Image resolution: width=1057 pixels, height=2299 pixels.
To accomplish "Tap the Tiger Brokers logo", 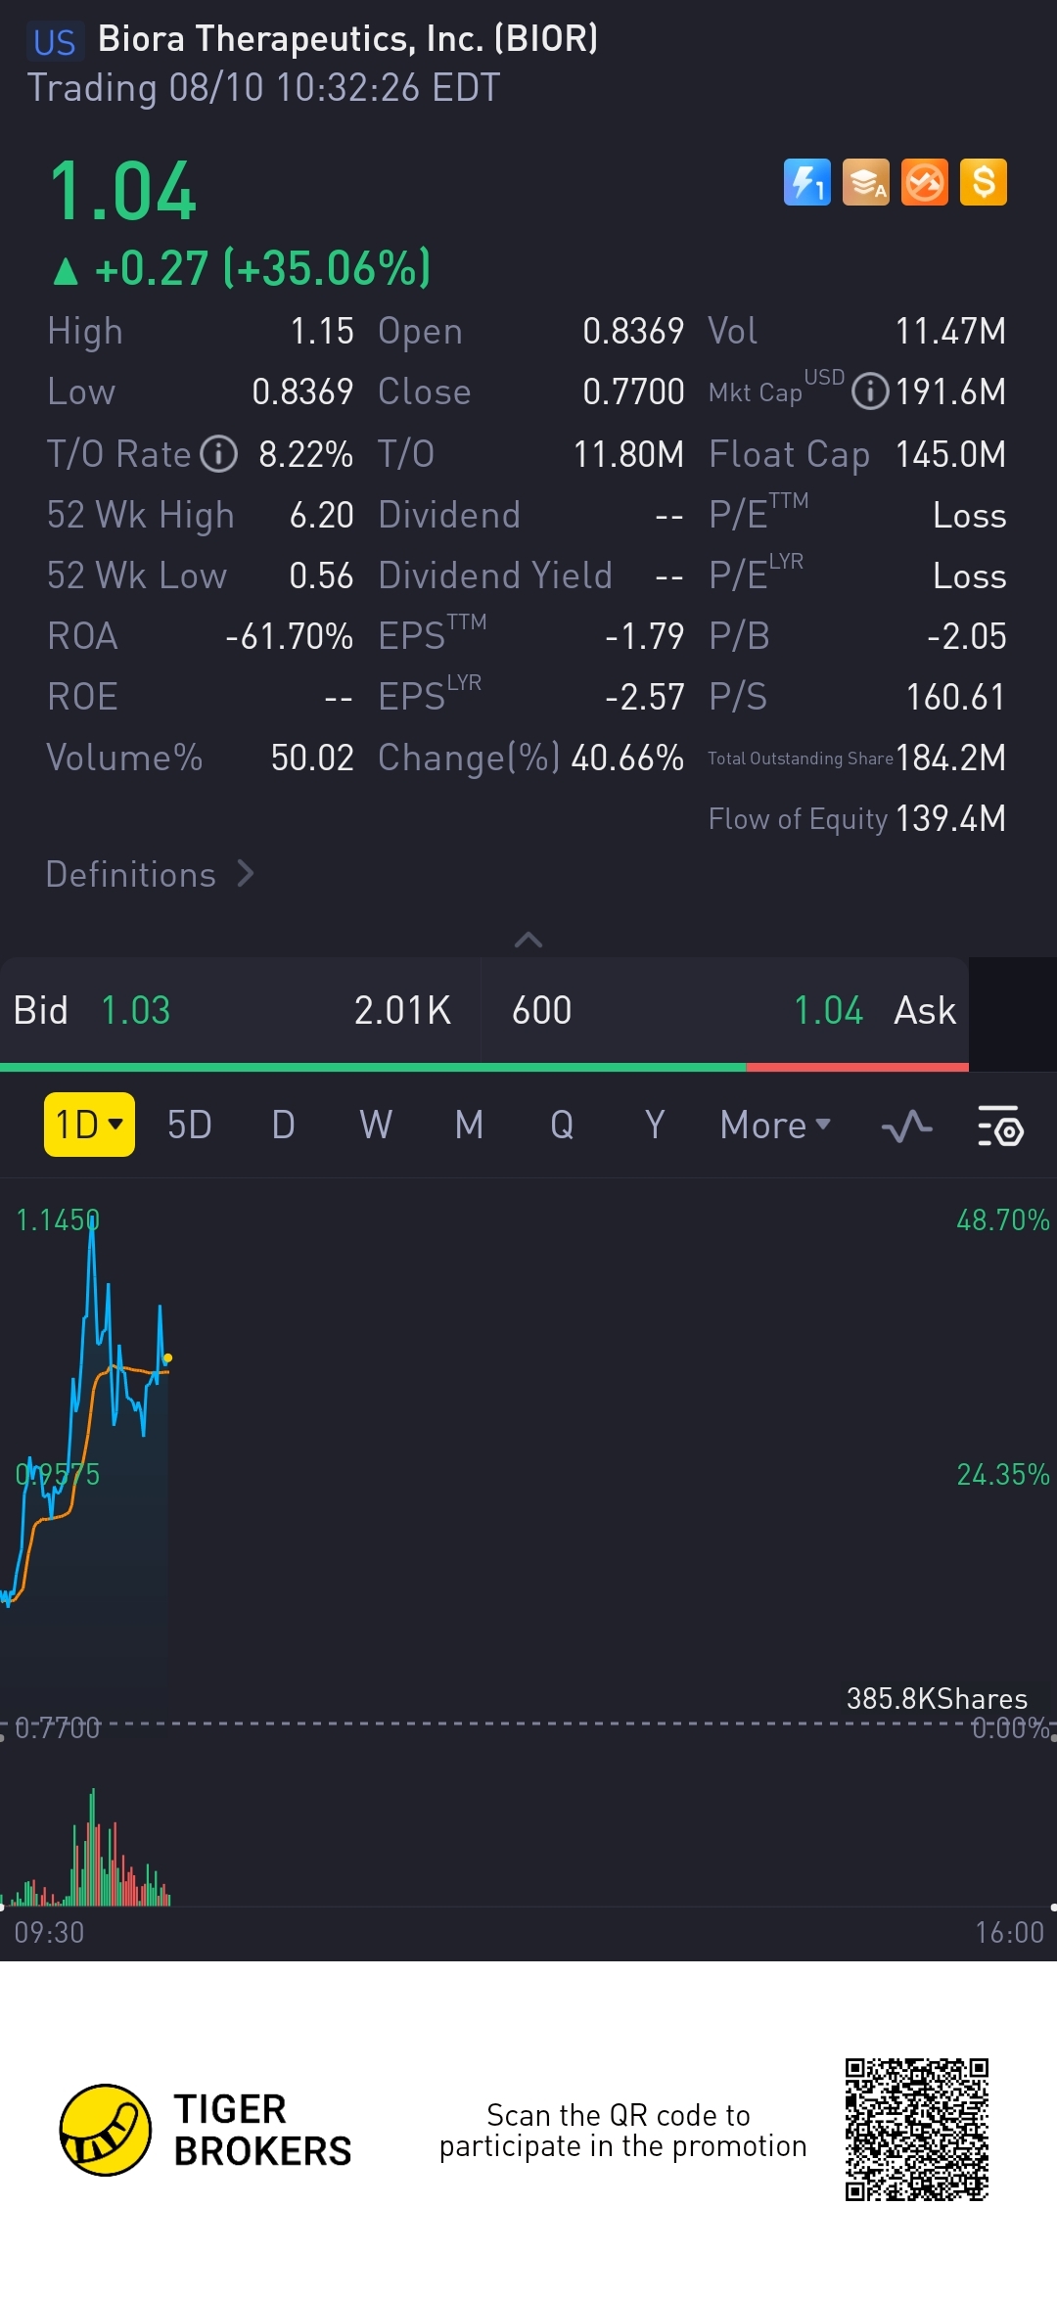I will tap(106, 2130).
